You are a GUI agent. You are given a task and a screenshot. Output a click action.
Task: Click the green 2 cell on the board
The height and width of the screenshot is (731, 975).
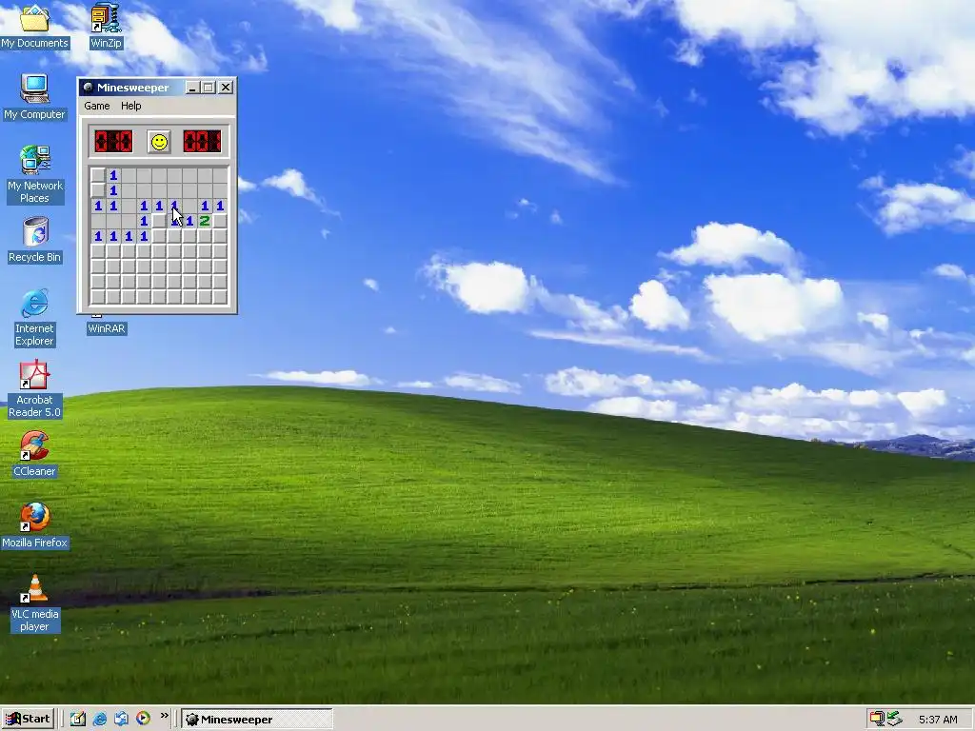(x=205, y=221)
